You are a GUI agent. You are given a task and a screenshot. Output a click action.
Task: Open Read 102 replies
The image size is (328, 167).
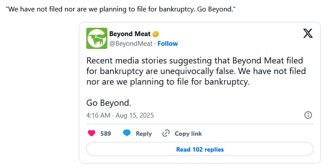tap(200, 149)
